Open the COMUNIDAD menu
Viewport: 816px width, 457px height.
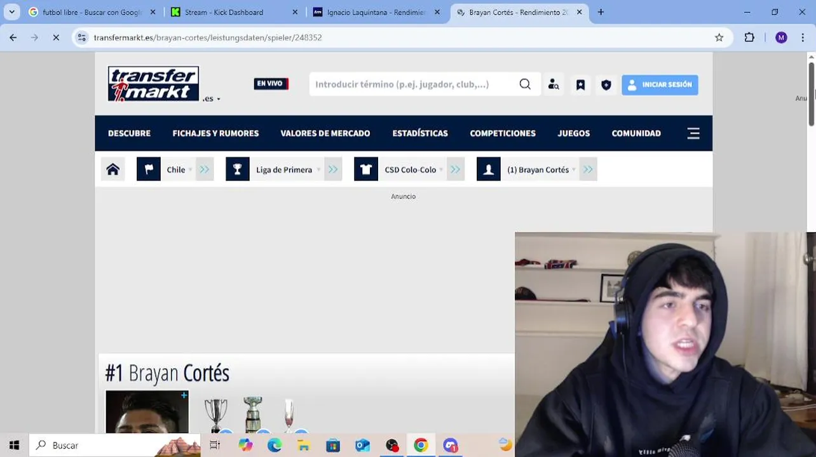click(636, 133)
